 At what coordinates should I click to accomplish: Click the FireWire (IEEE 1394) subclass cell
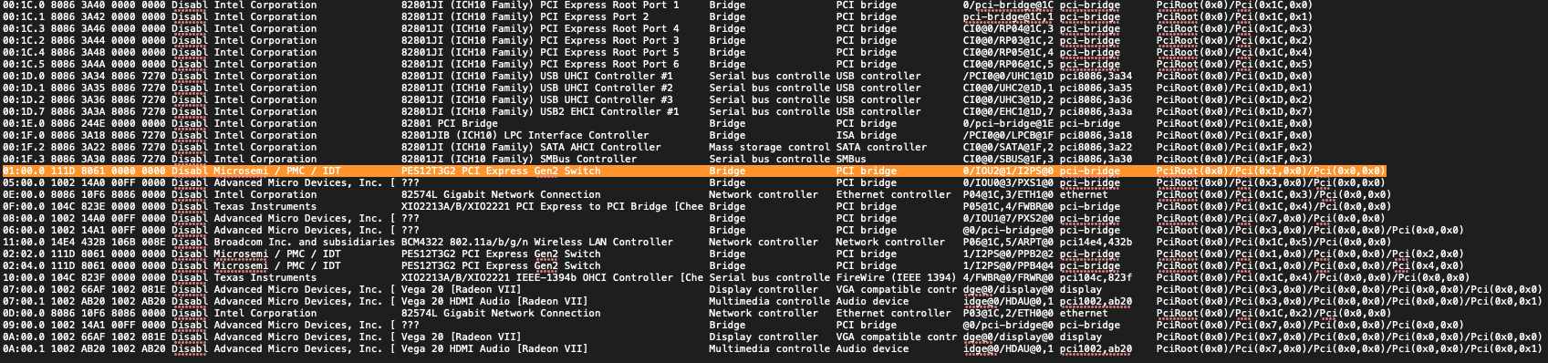pos(896,277)
